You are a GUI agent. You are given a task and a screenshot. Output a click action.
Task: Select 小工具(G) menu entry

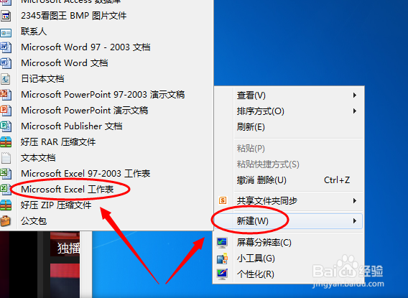(x=288, y=259)
